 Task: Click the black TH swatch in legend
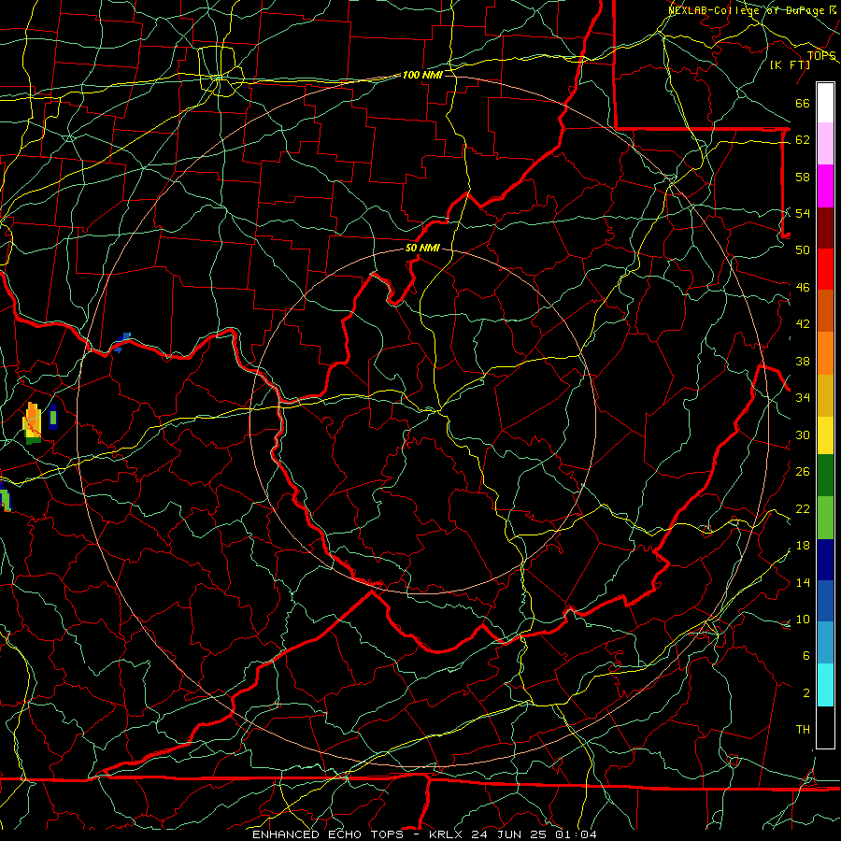tap(825, 727)
